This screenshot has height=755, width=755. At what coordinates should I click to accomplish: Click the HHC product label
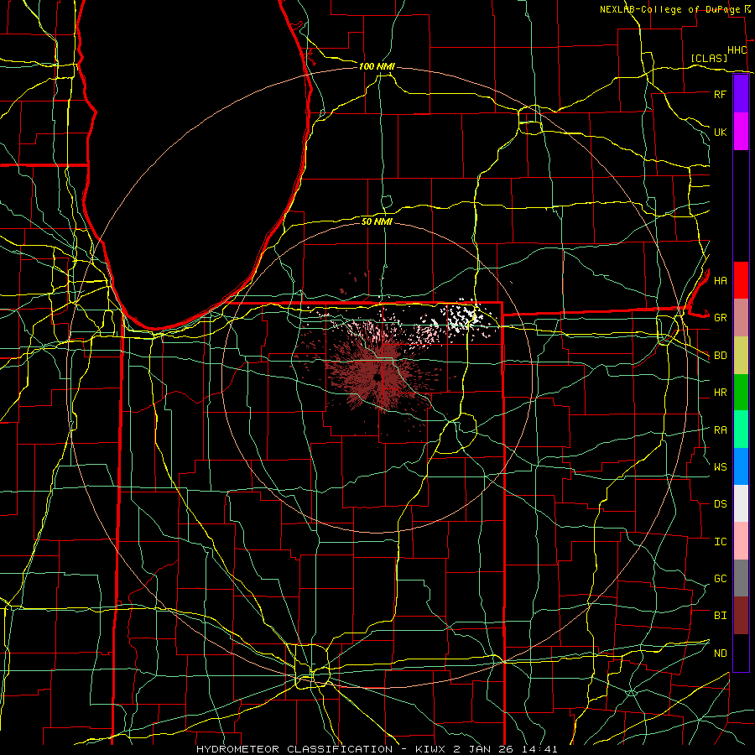tap(737, 50)
